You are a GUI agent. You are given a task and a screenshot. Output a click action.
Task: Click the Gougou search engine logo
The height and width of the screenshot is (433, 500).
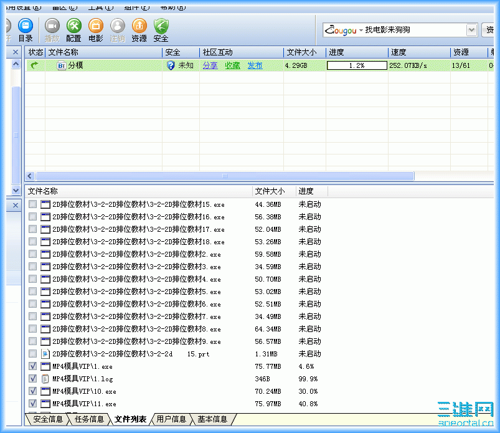pyautogui.click(x=341, y=30)
